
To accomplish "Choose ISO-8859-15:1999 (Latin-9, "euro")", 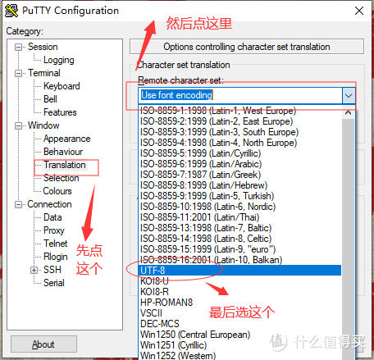I will [x=240, y=249].
